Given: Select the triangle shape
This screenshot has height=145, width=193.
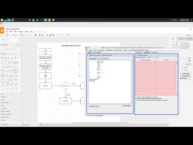Looking at the screenshot, I should (x=16, y=67).
